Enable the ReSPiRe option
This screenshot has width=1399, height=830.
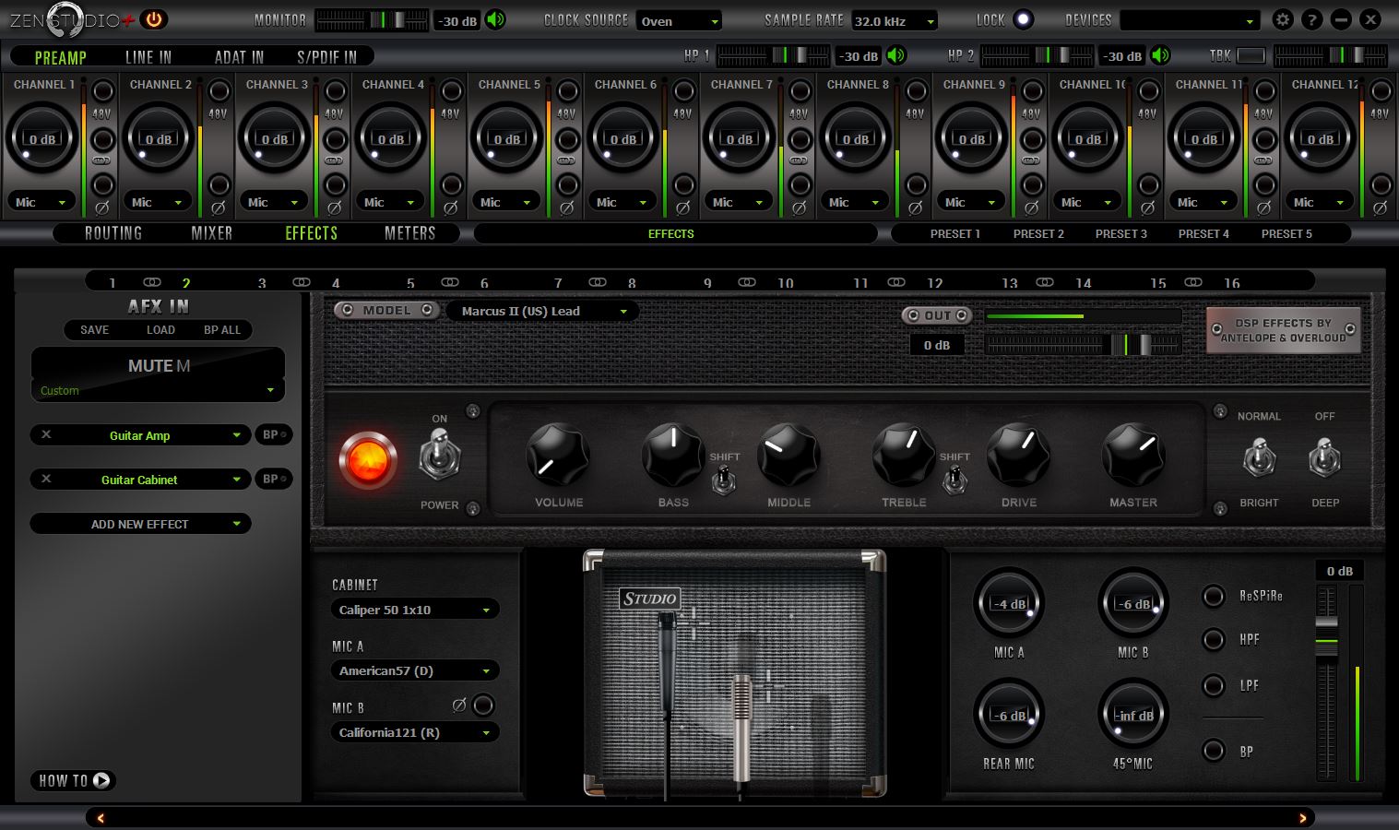[x=1214, y=596]
